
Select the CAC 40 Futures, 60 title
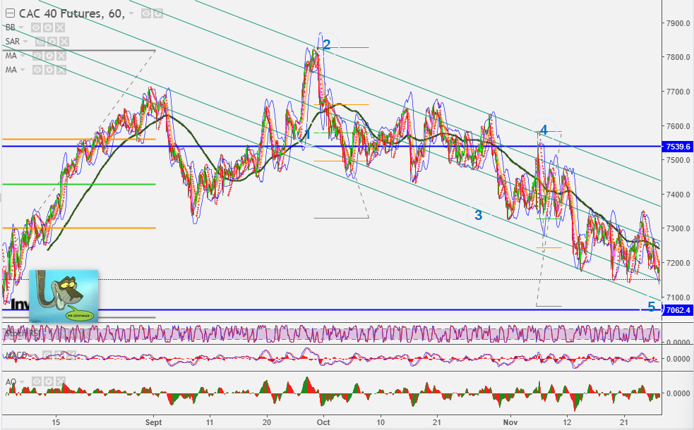pyautogui.click(x=72, y=13)
